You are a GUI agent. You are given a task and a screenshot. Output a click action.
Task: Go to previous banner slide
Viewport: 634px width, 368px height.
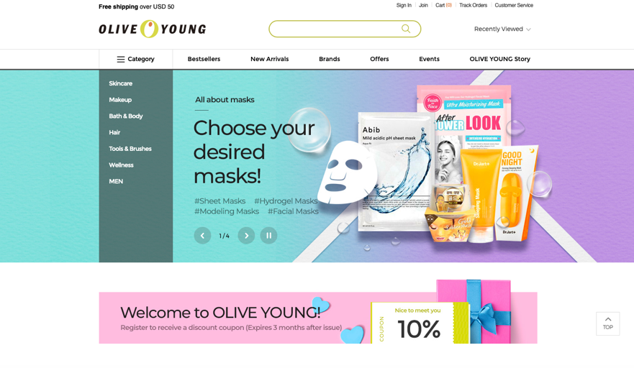(x=202, y=236)
